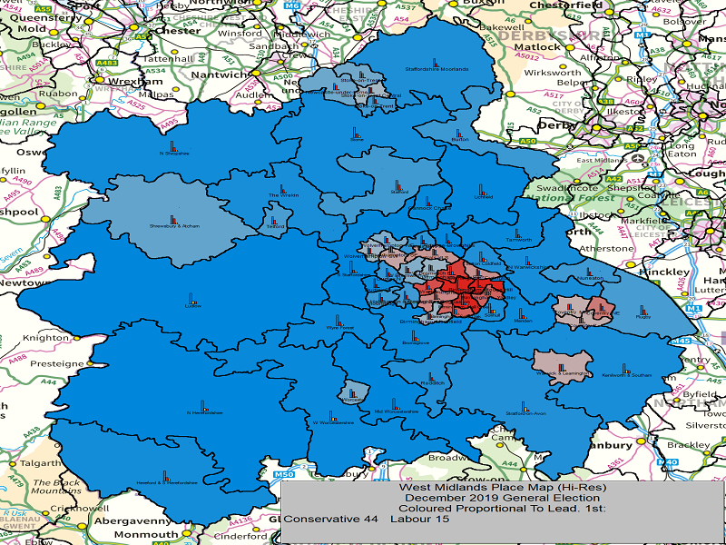Click the 'Nantwich' town label

(x=220, y=74)
